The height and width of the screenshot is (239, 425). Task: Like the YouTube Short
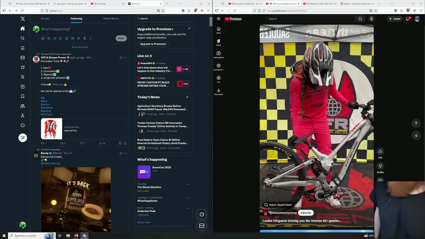[x=380, y=151]
